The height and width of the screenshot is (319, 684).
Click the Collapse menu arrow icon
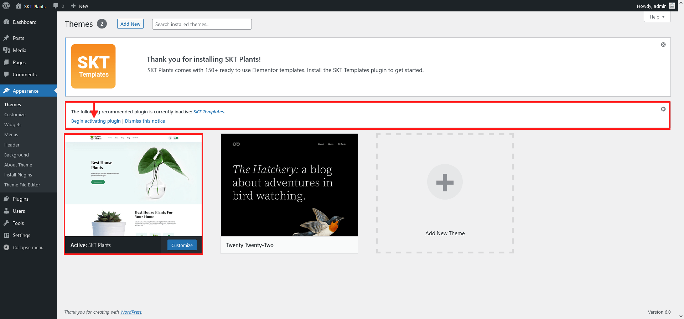coord(6,247)
